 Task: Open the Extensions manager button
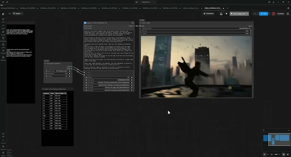click(209, 14)
